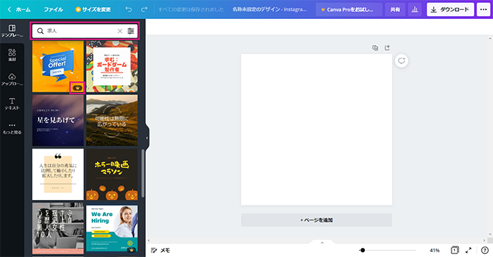This screenshot has width=493, height=257.
Task: Click the ダウンロード button
Action: tap(450, 9)
